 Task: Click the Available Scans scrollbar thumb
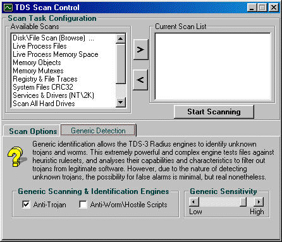point(121,64)
